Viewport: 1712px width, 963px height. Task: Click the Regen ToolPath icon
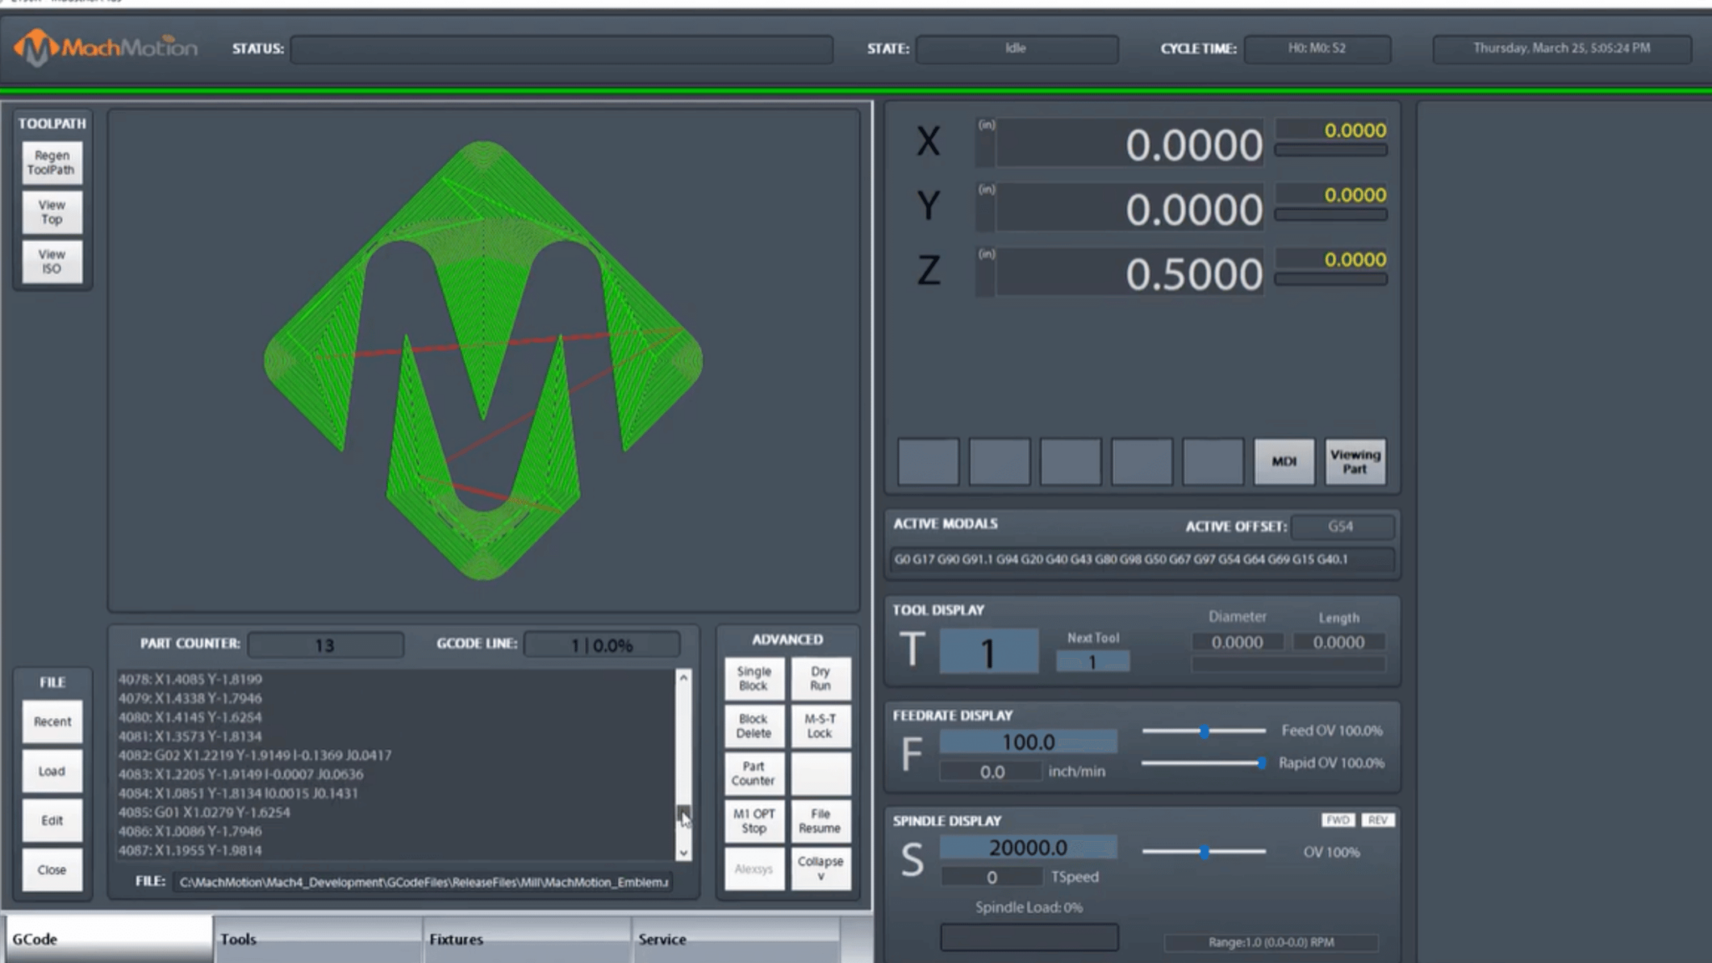coord(50,162)
